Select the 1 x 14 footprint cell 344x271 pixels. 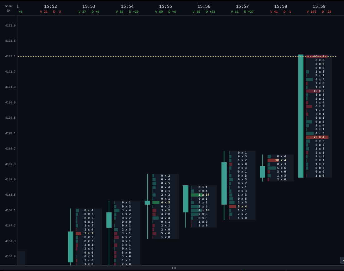204,195
